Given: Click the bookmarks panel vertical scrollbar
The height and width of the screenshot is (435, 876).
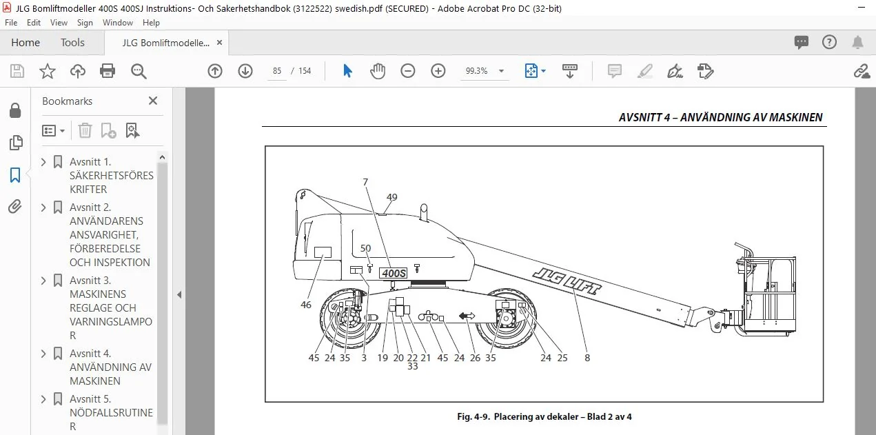Looking at the screenshot, I should pos(163,293).
